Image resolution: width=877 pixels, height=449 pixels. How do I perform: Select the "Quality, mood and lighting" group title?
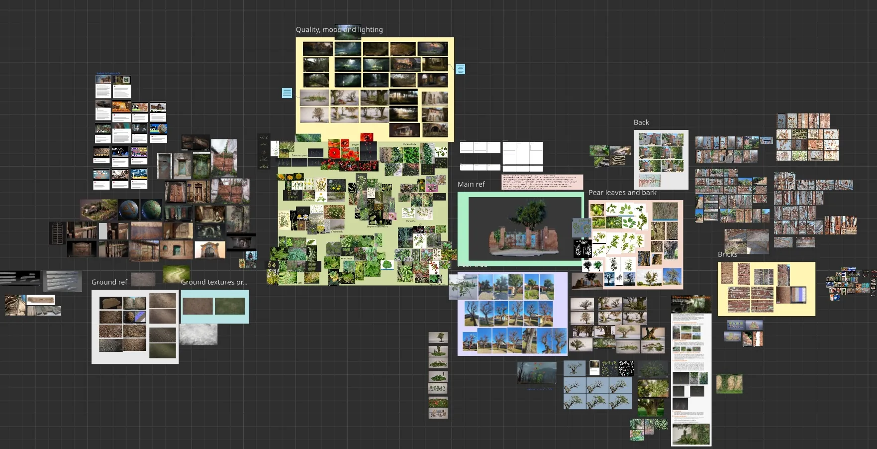339,29
